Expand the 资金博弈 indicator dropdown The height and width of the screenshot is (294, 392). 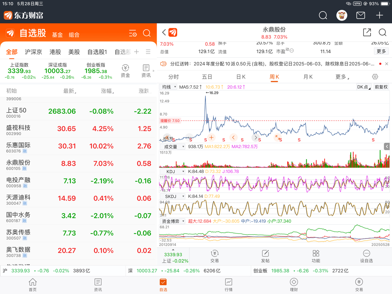(172, 221)
